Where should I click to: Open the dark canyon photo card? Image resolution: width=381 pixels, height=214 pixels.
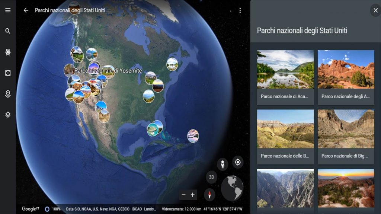tap(285, 188)
